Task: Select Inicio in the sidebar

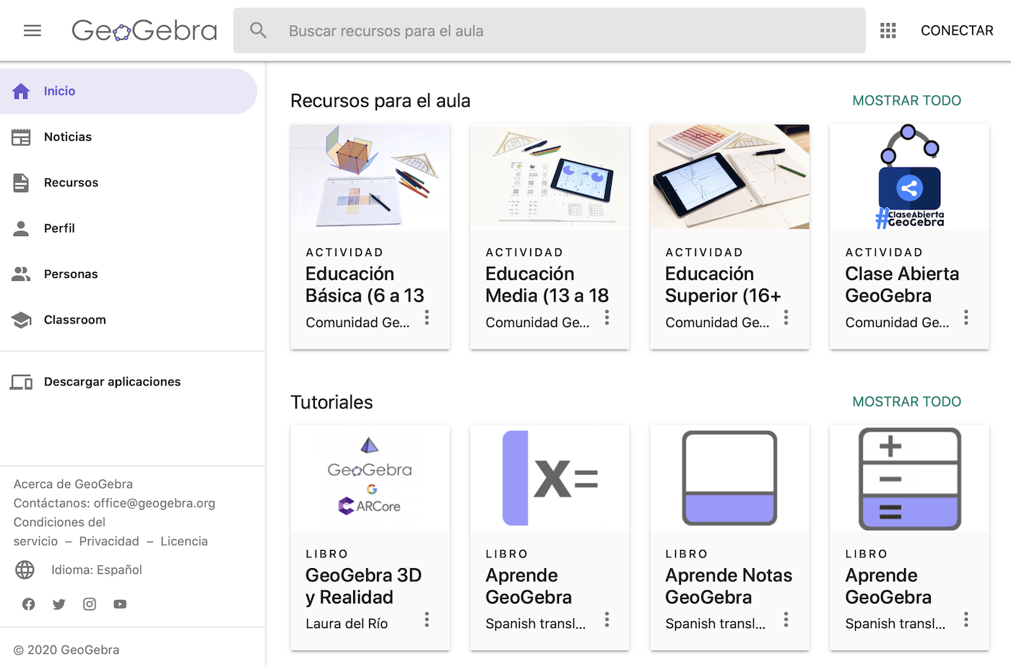Action: [x=129, y=91]
